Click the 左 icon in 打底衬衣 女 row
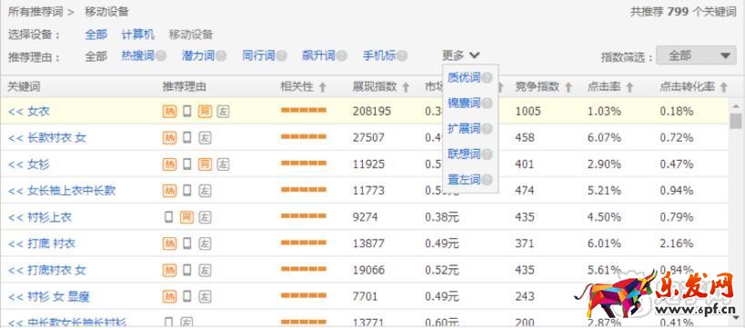Viewport: 745px width, 328px height. coord(205,270)
